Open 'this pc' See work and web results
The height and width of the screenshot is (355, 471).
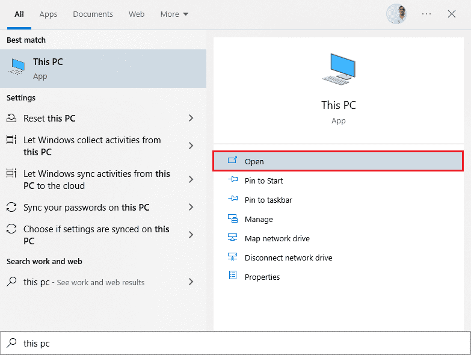point(103,282)
